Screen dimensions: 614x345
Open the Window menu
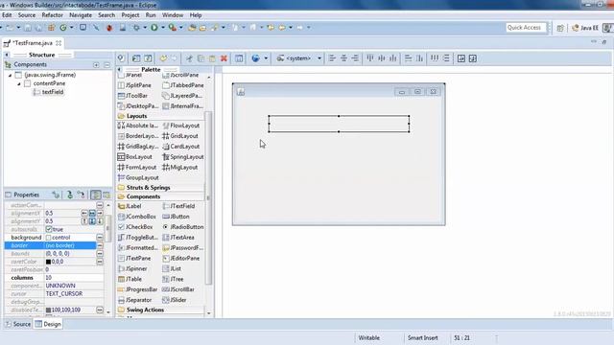(173, 15)
